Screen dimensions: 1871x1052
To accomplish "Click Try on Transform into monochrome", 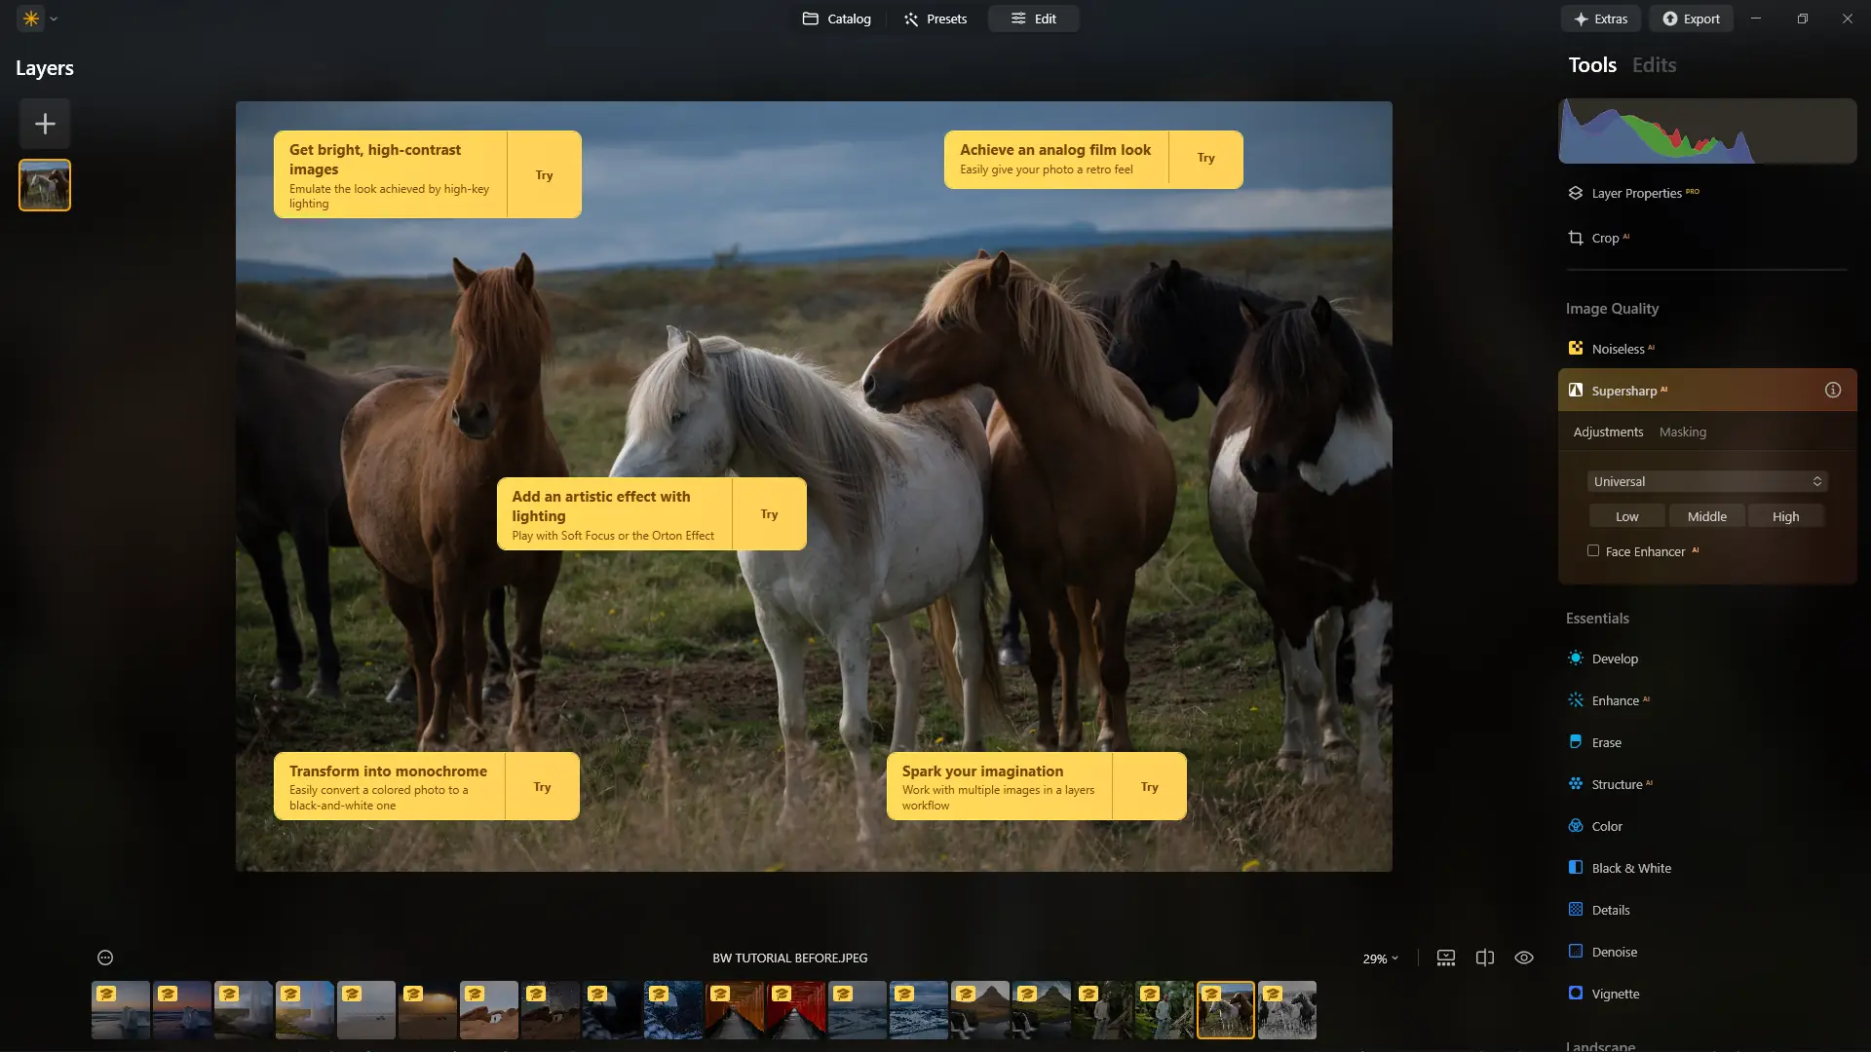I will [542, 787].
